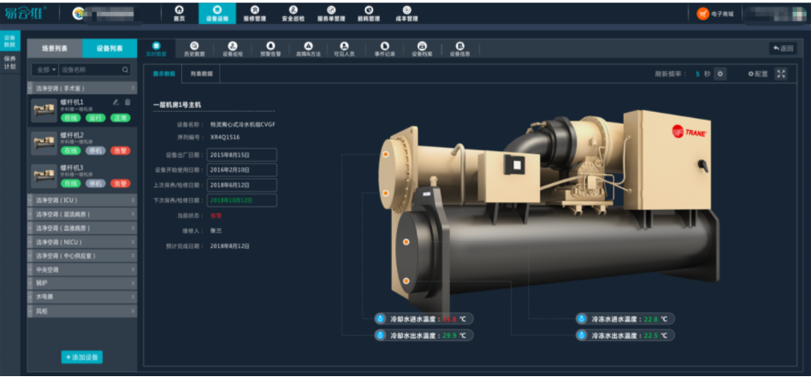This screenshot has height=377, width=811.
Task: Open 成本管理 in top navigation
Action: pos(406,14)
